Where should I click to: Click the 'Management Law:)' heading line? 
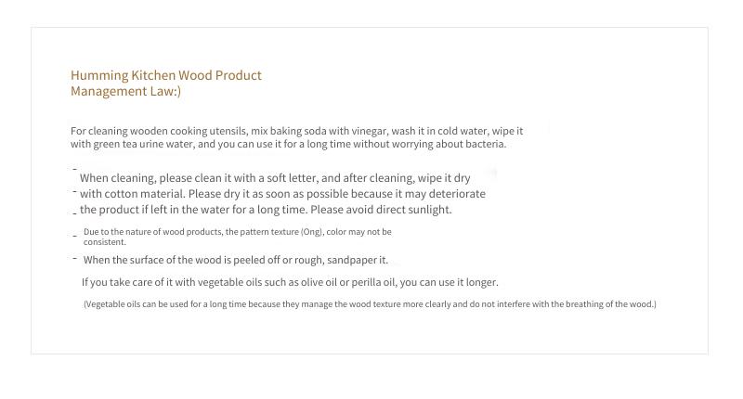[125, 91]
